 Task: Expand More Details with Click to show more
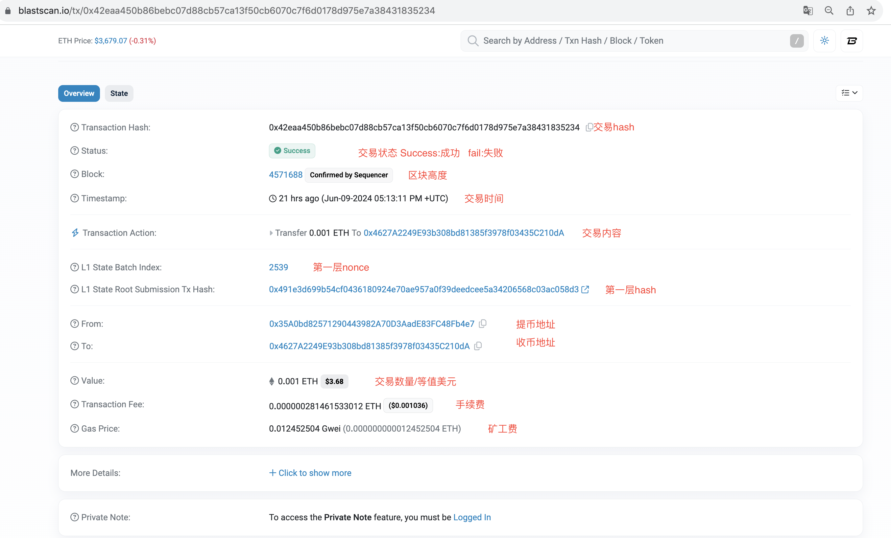pos(310,473)
